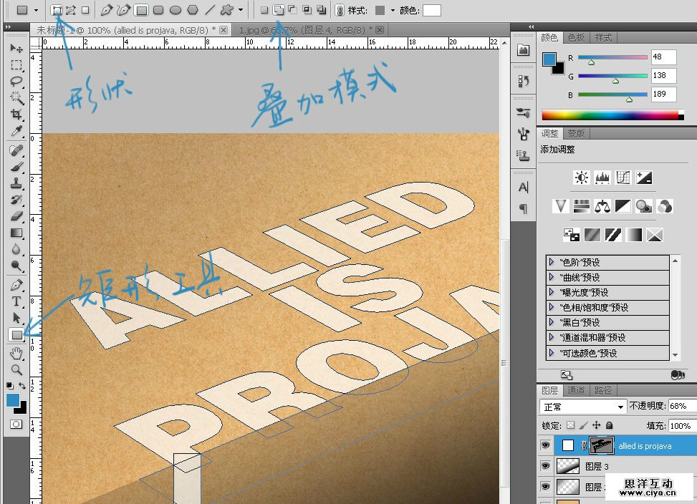
Task: Choose the Custom Shape tool in options bar
Action: tap(227, 10)
